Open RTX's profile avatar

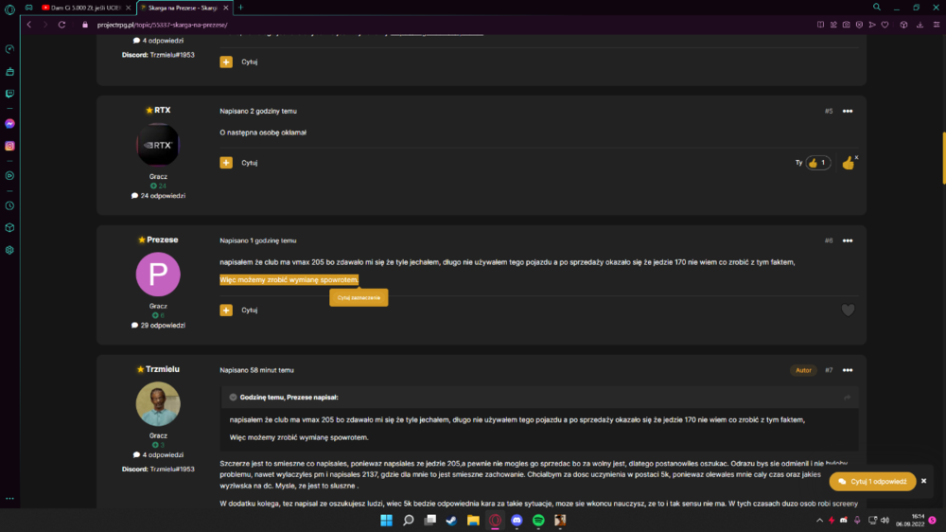pos(158,144)
